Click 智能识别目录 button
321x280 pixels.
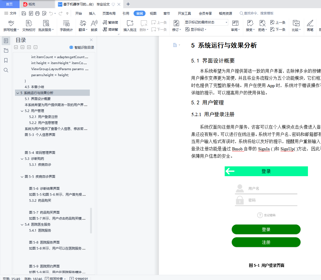[82, 47]
